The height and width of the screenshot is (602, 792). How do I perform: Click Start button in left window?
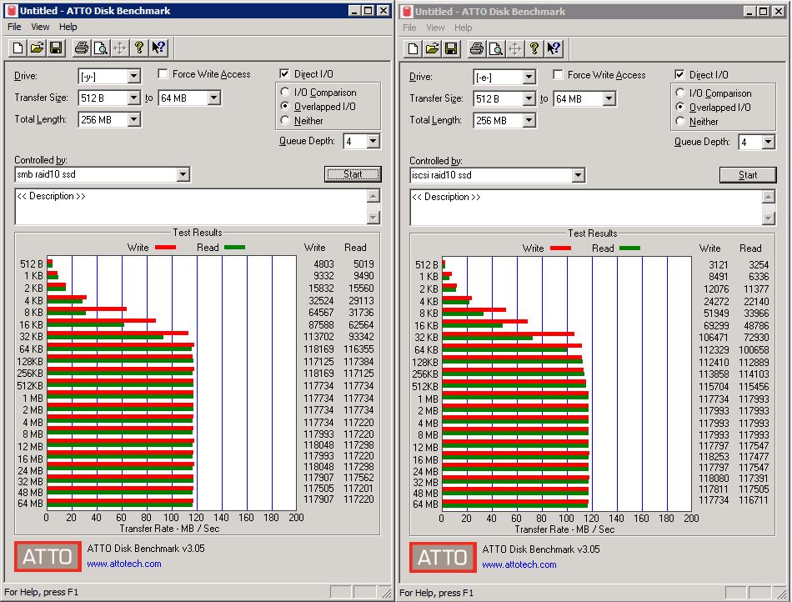353,174
